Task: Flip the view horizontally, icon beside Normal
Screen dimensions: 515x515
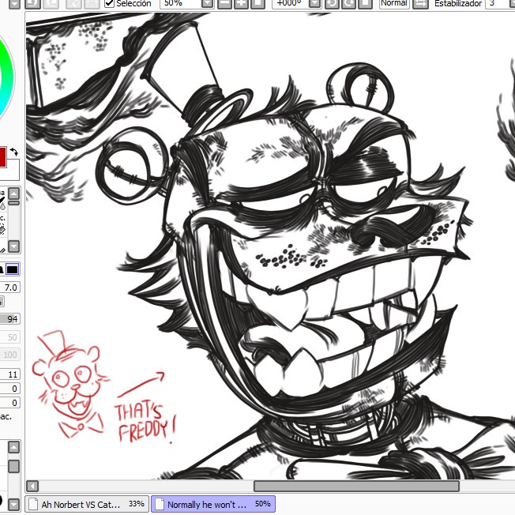Action: (x=420, y=4)
